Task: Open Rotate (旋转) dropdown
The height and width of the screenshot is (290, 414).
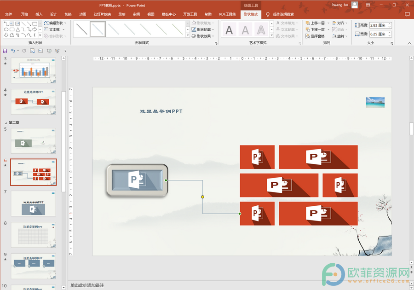Action: point(340,36)
